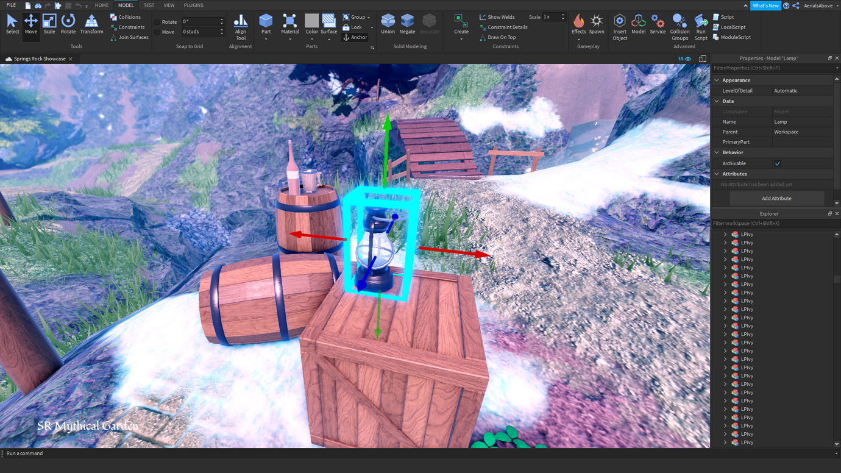Image resolution: width=841 pixels, height=473 pixels.
Task: Click the What's New link
Action: point(765,5)
